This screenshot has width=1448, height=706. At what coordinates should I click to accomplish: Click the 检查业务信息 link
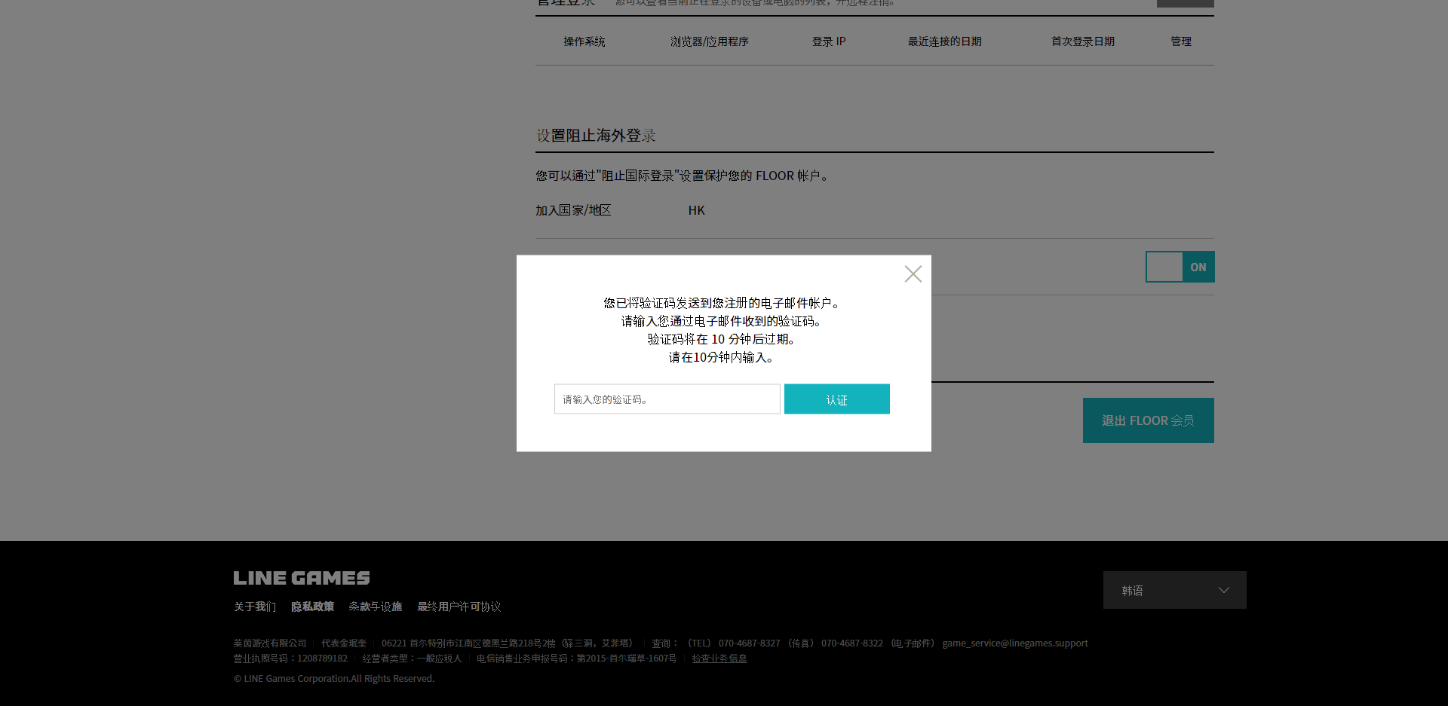[x=719, y=659]
